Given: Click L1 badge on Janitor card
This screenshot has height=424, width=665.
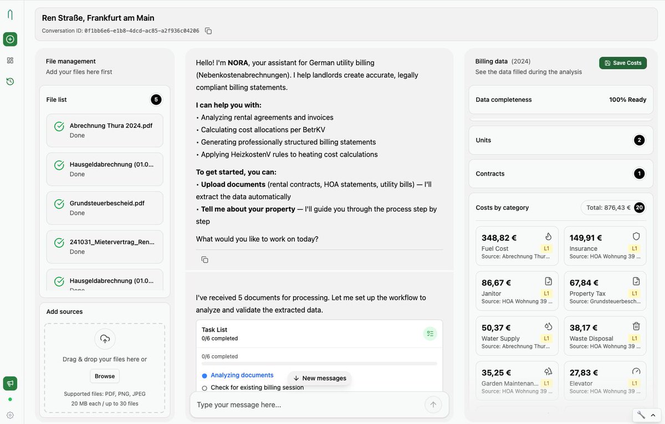Looking at the screenshot, I should [546, 293].
